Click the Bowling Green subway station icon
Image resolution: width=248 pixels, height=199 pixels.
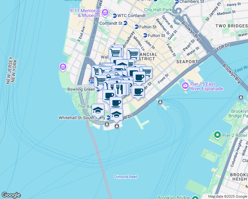pyautogui.click(x=98, y=90)
